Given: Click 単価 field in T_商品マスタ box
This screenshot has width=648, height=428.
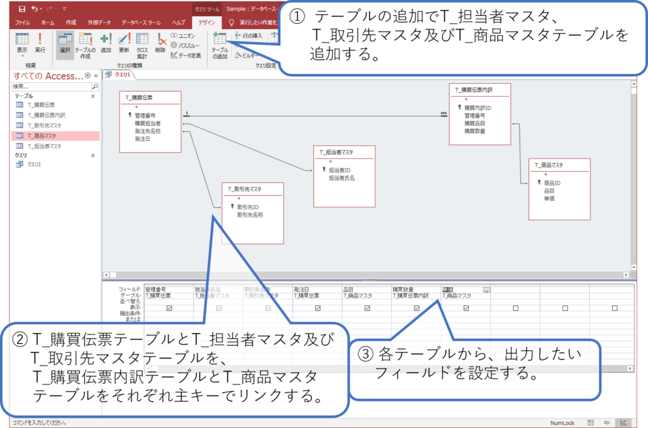Looking at the screenshot, I should [x=549, y=199].
